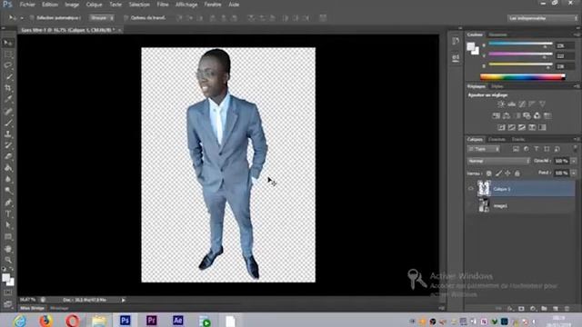Add a Brightness/Contrast adjustment
Image resolution: width=582 pixels, height=327 pixels.
[501, 104]
